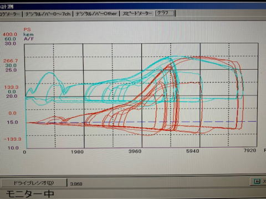Click the 400.0 PS scale value
Viewport: 266px width, 199px height.
click(9, 34)
